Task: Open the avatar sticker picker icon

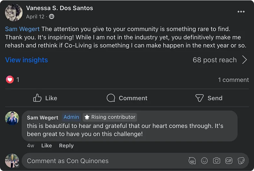Action: (x=192, y=161)
